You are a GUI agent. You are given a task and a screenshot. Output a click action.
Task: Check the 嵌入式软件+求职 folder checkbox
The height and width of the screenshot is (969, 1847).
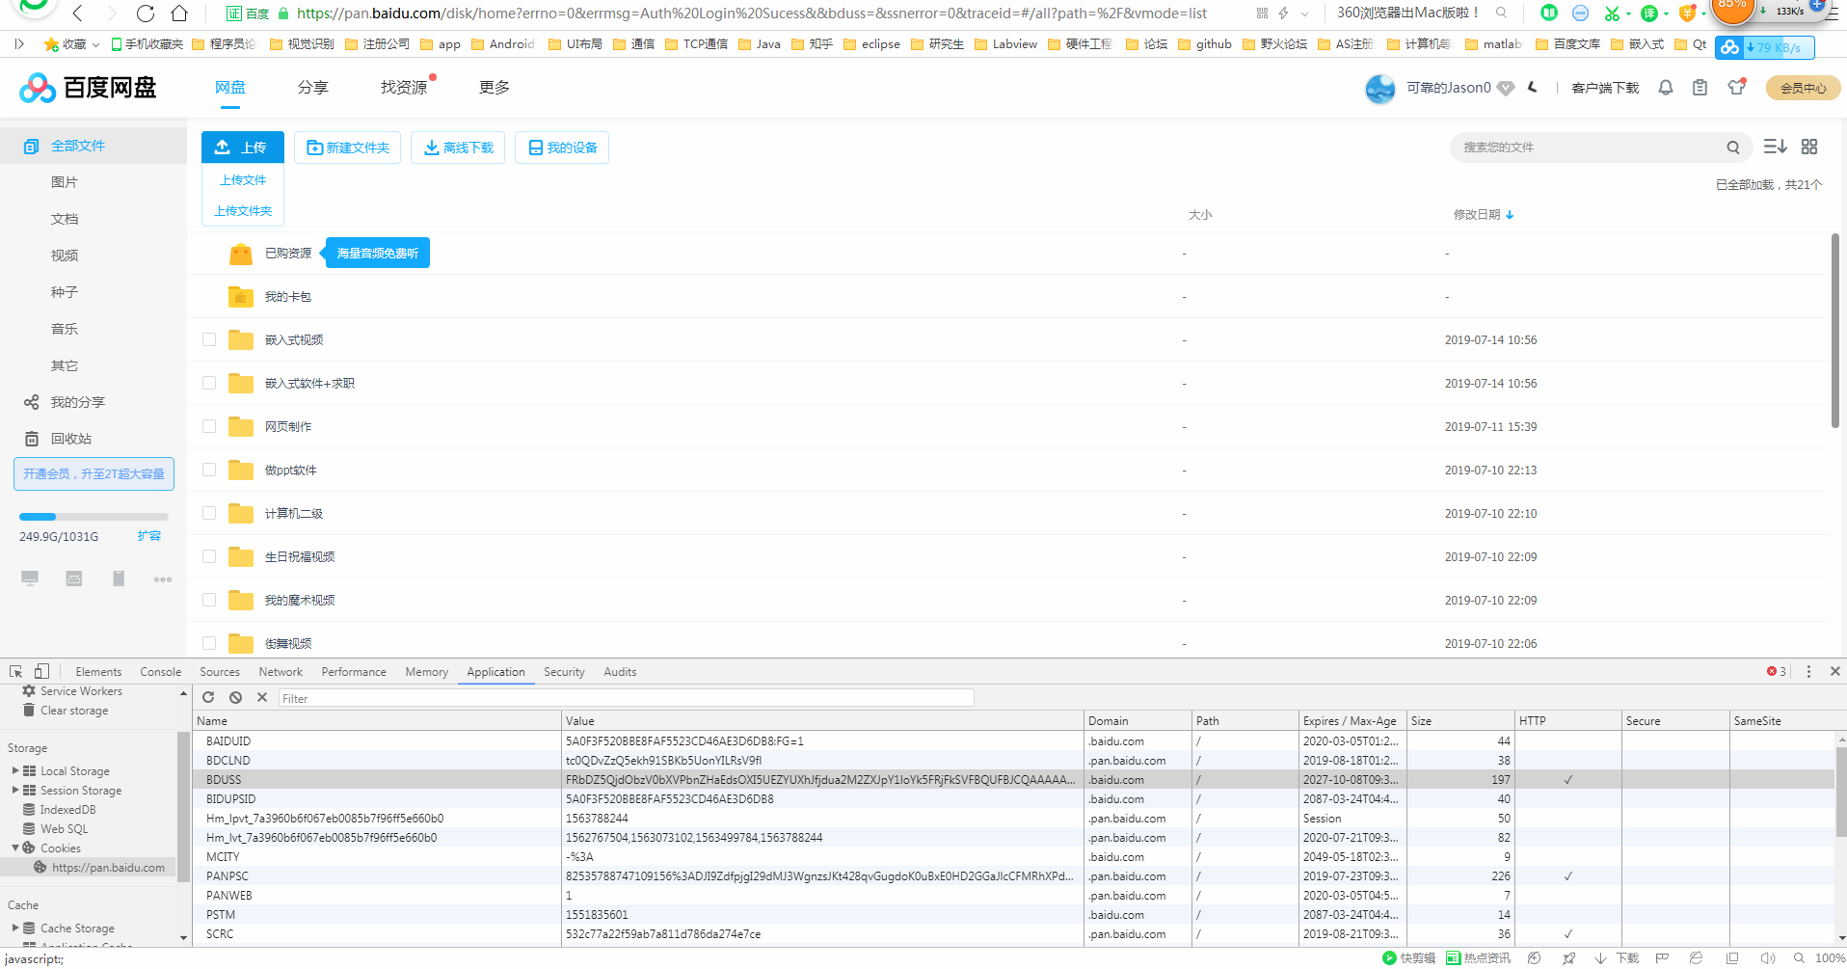(x=209, y=383)
